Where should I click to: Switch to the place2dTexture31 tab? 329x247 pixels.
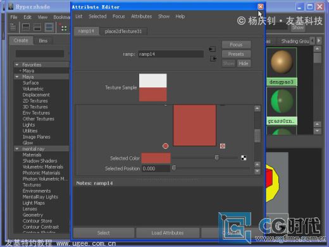(123, 32)
